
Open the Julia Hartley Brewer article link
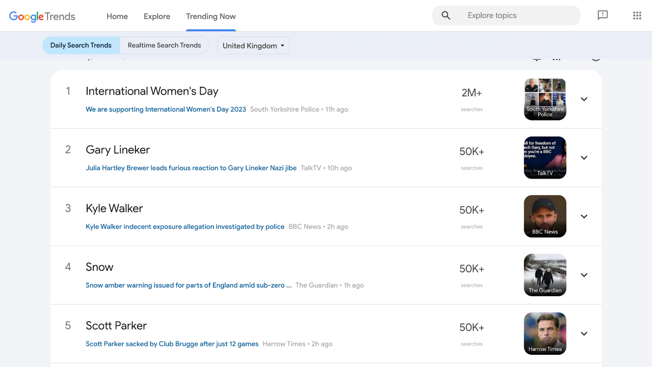click(x=191, y=168)
